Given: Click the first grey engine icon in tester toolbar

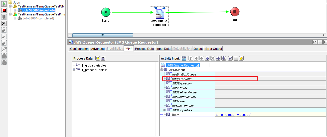Looking at the screenshot, I should [4, 56].
